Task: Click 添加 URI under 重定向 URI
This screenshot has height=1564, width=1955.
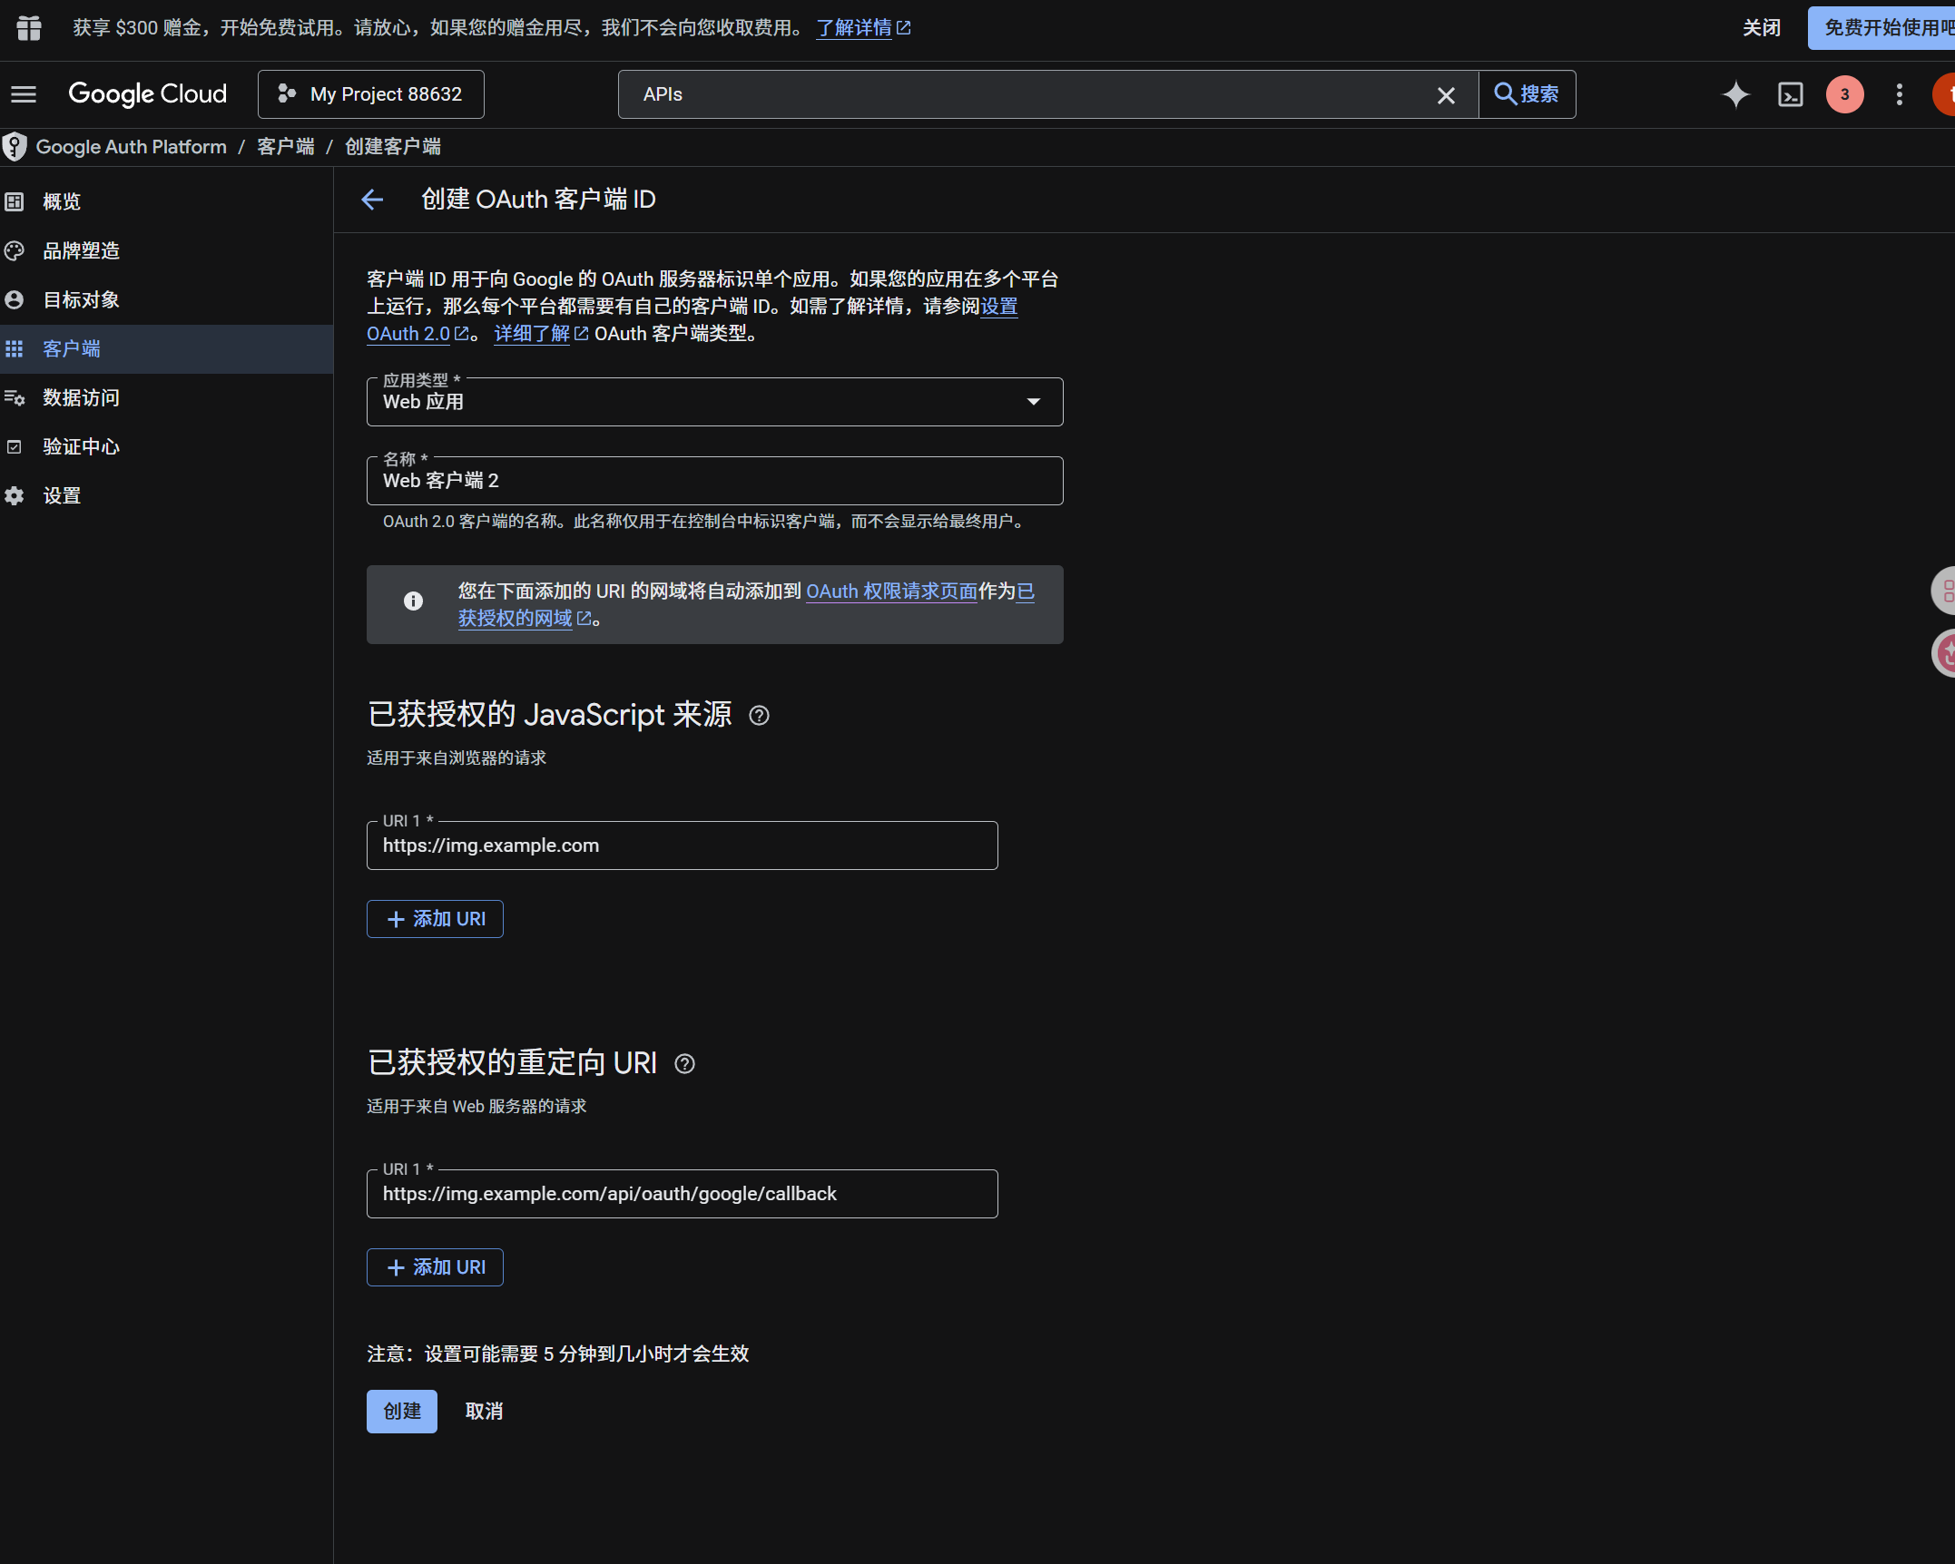Action: pyautogui.click(x=435, y=1267)
